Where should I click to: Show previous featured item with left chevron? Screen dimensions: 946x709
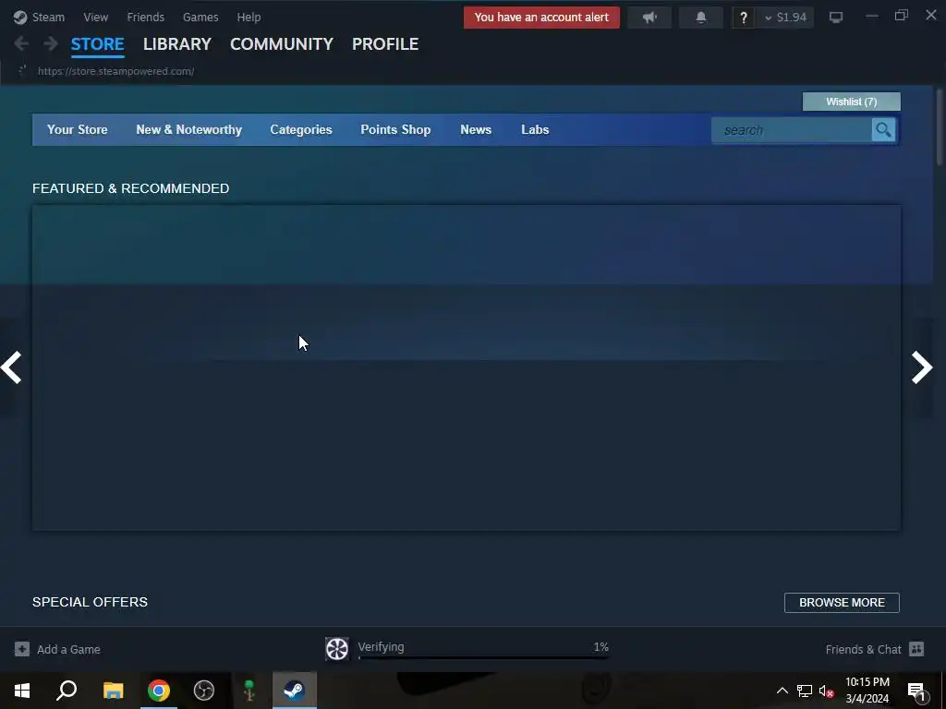(x=11, y=367)
